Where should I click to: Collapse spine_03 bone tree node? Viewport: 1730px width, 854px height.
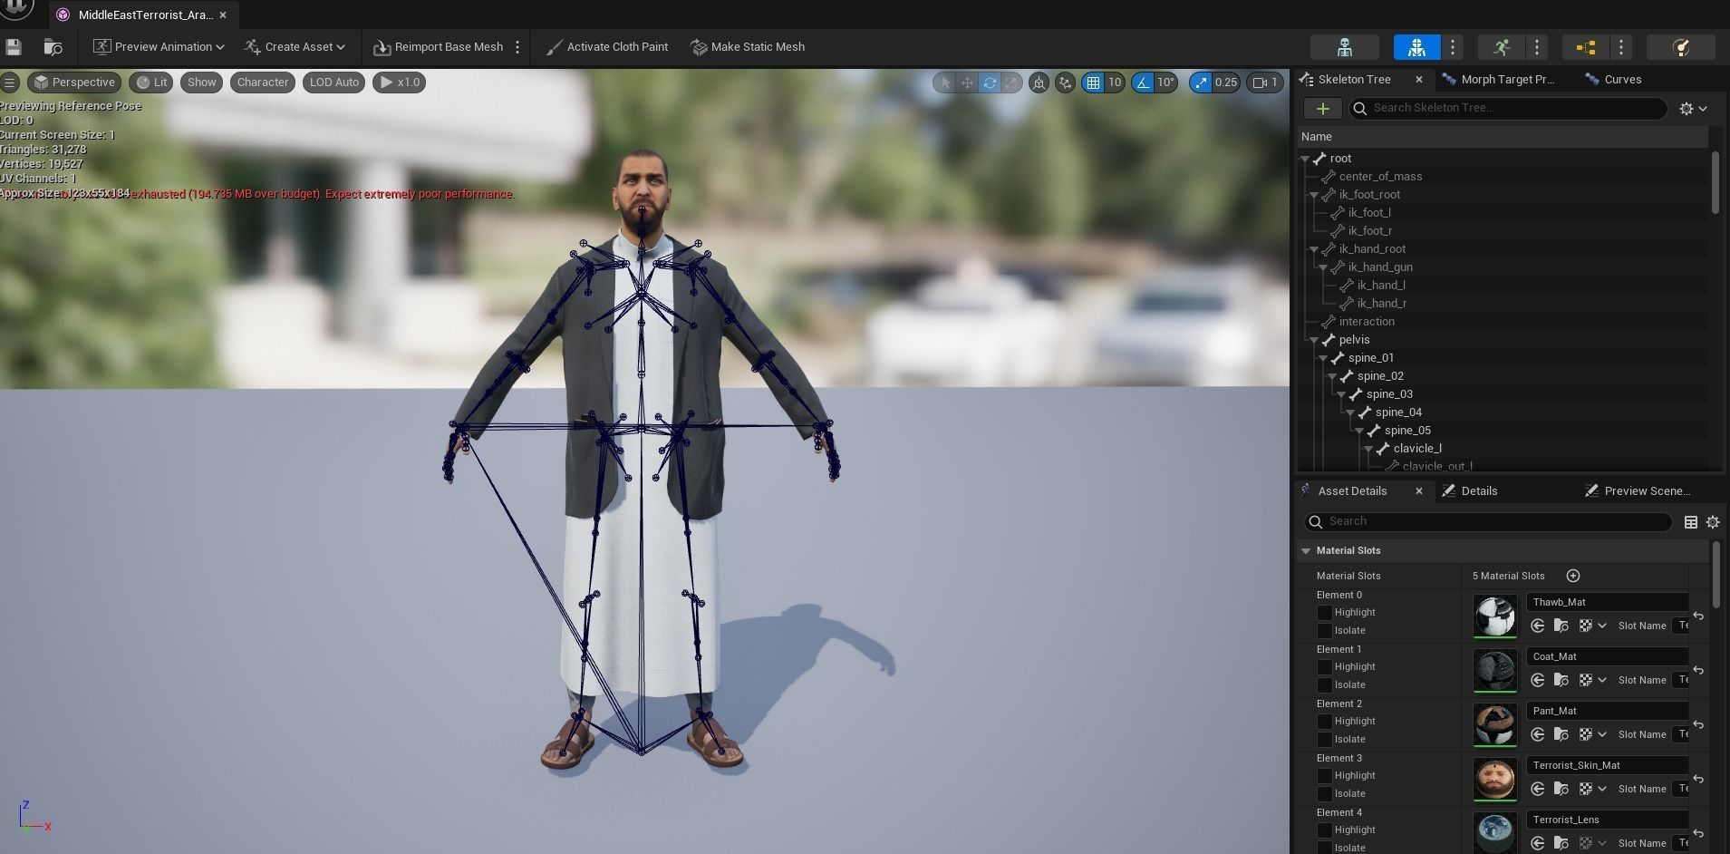(x=1340, y=394)
